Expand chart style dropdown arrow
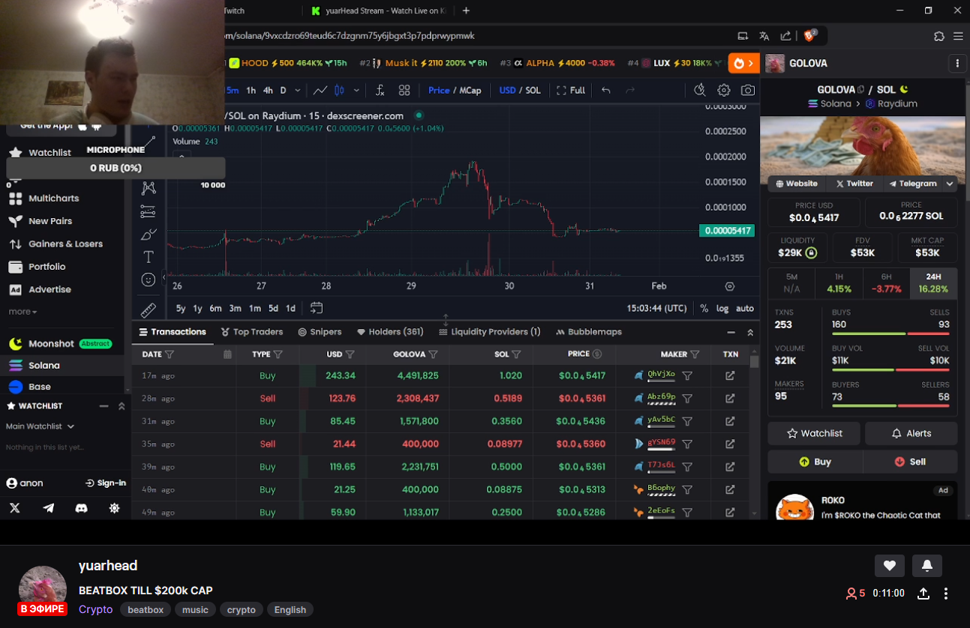 click(356, 91)
